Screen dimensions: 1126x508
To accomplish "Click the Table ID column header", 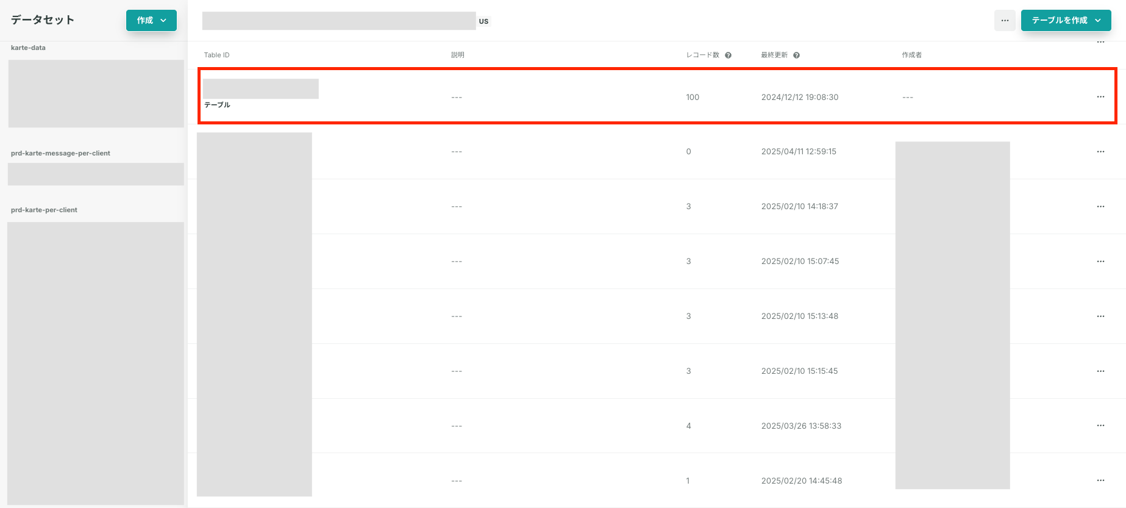I will coord(216,55).
